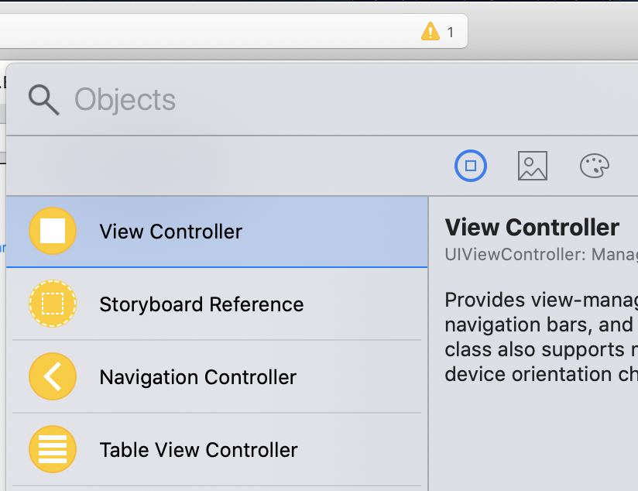This screenshot has width=638, height=491.
Task: Click the warning count number 1
Action: click(x=451, y=33)
